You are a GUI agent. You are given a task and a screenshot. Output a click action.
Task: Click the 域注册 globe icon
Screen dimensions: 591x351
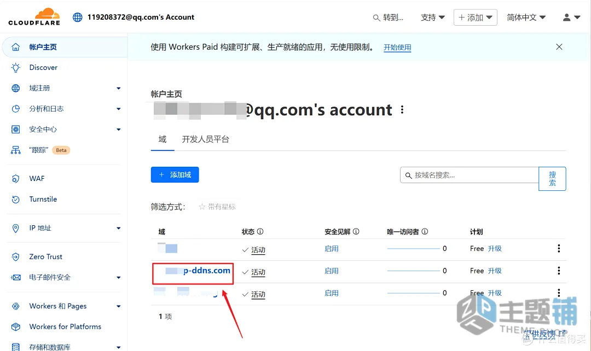(x=15, y=88)
